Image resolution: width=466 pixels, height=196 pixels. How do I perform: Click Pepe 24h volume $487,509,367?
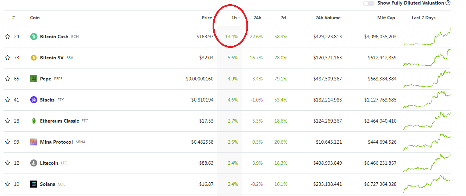[x=328, y=79]
